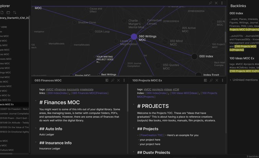Change sort order in file explorer
This screenshot has width=259, height=158.
click(x=15, y=13)
